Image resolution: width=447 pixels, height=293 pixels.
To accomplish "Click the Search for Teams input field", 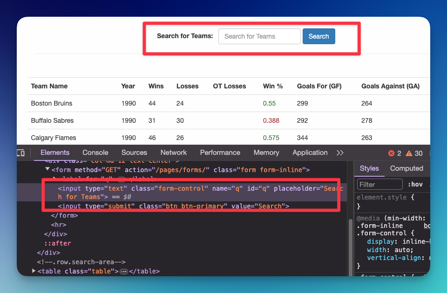I will (x=259, y=36).
